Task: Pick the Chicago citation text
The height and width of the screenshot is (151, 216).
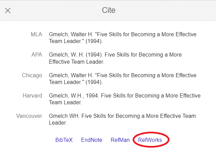Action: click(123, 79)
